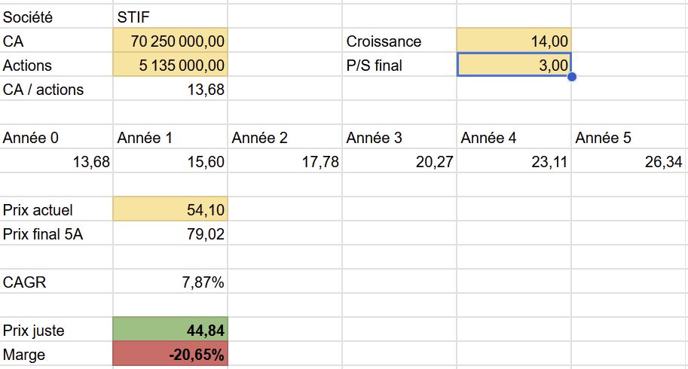Select the Prix actuel cell 54,10
This screenshot has width=688, height=369.
point(170,209)
